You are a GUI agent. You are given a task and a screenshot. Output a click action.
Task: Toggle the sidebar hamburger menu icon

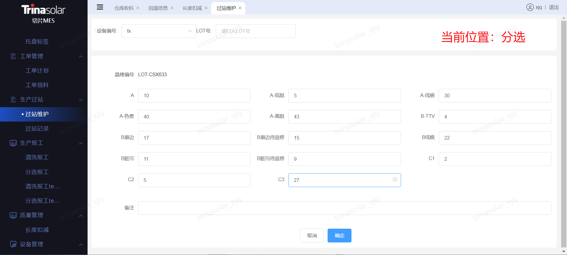(100, 7)
